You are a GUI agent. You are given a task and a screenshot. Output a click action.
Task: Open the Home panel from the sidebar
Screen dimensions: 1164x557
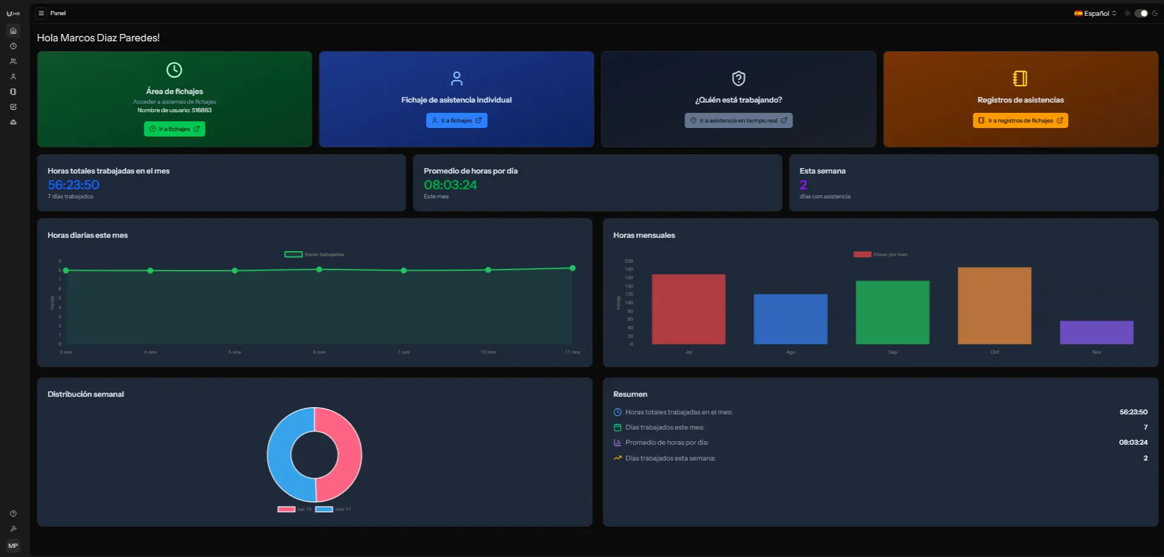(13, 30)
